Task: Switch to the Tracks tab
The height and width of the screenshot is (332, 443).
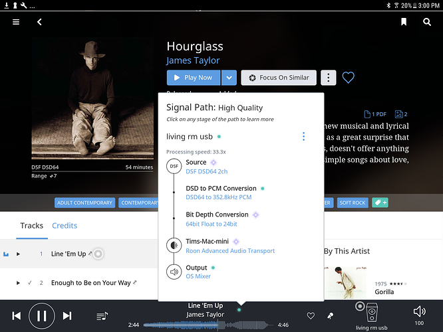Action: 32,226
